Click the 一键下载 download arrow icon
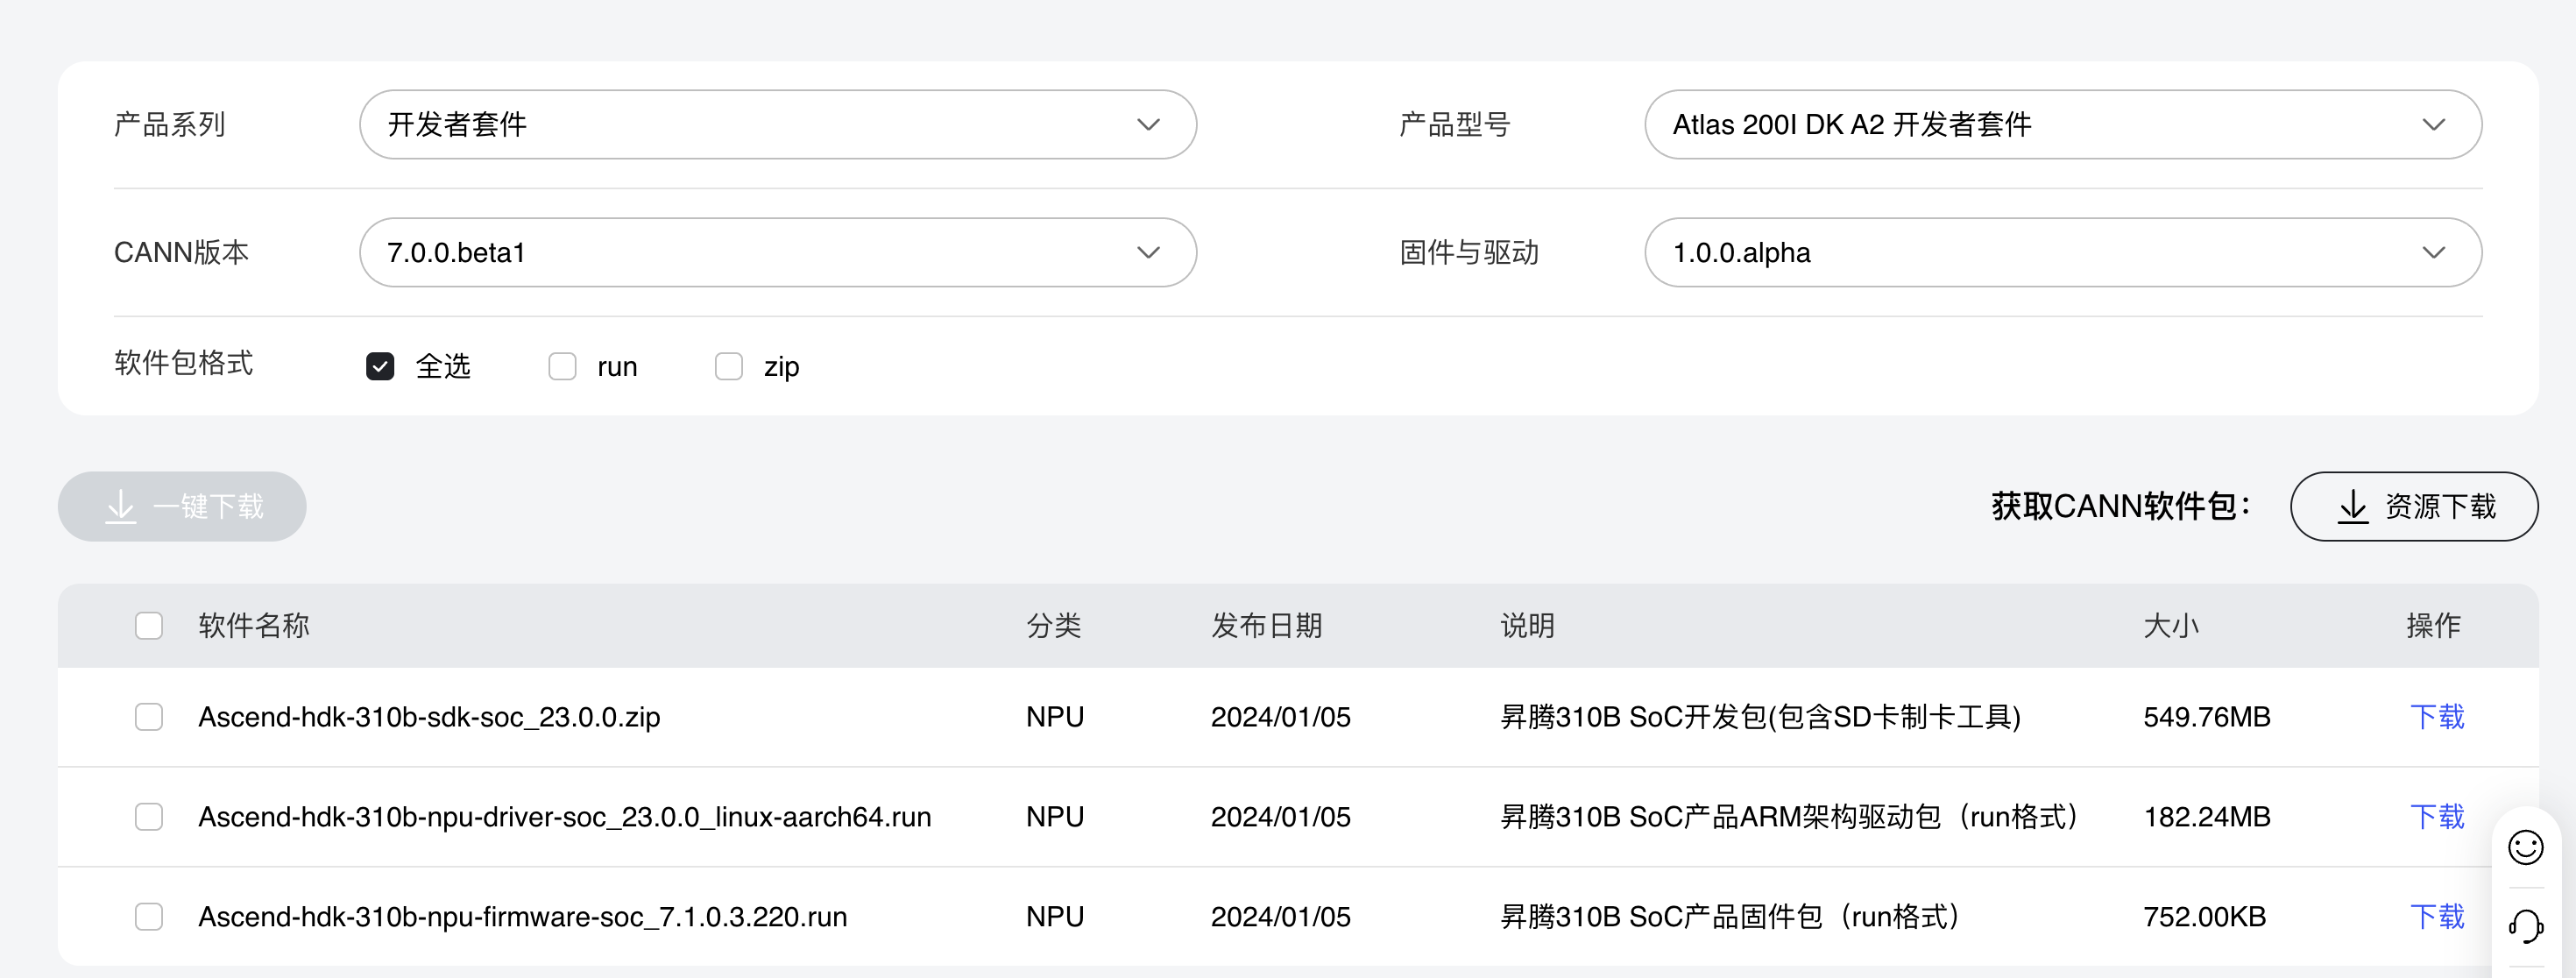This screenshot has height=978, width=2576. 121,506
